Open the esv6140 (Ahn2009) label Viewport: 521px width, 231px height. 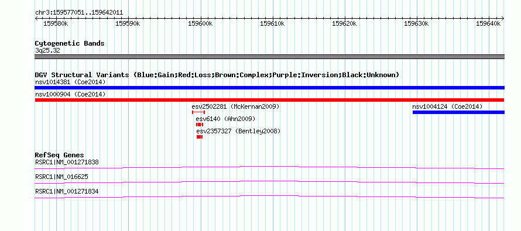(225, 119)
